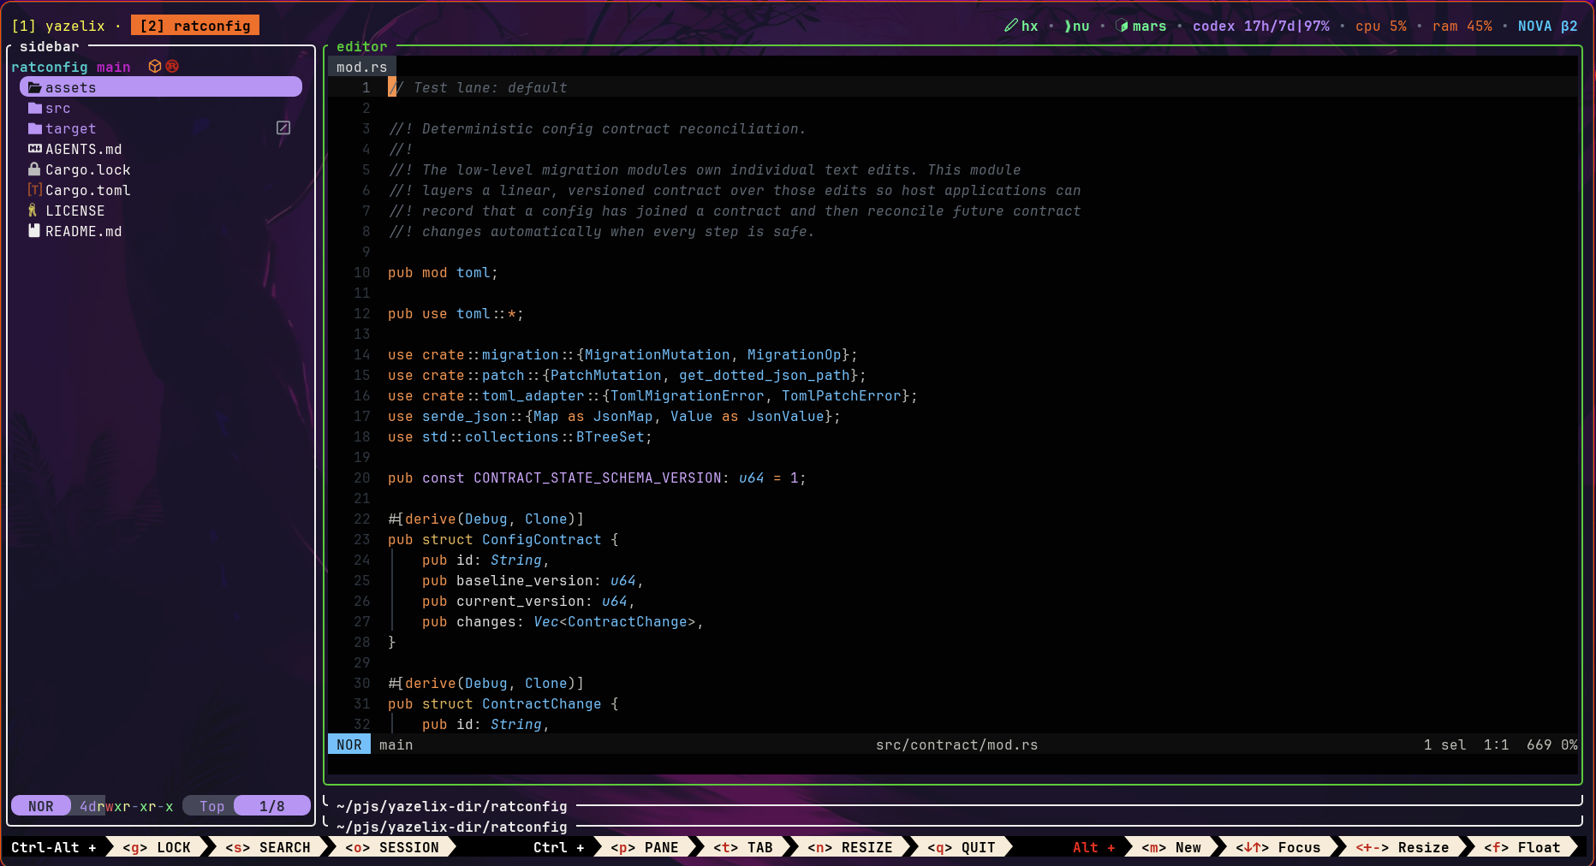The height and width of the screenshot is (866, 1596).
Task: Click the <n> RESIZE mode hint
Action: pos(850,847)
